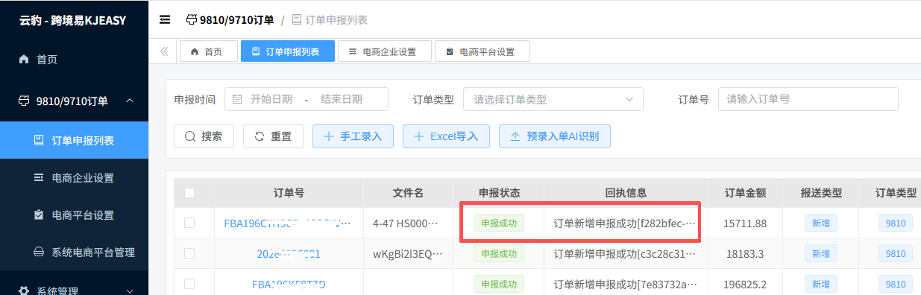
Task: Focus the 订单号 input field
Action: (808, 99)
